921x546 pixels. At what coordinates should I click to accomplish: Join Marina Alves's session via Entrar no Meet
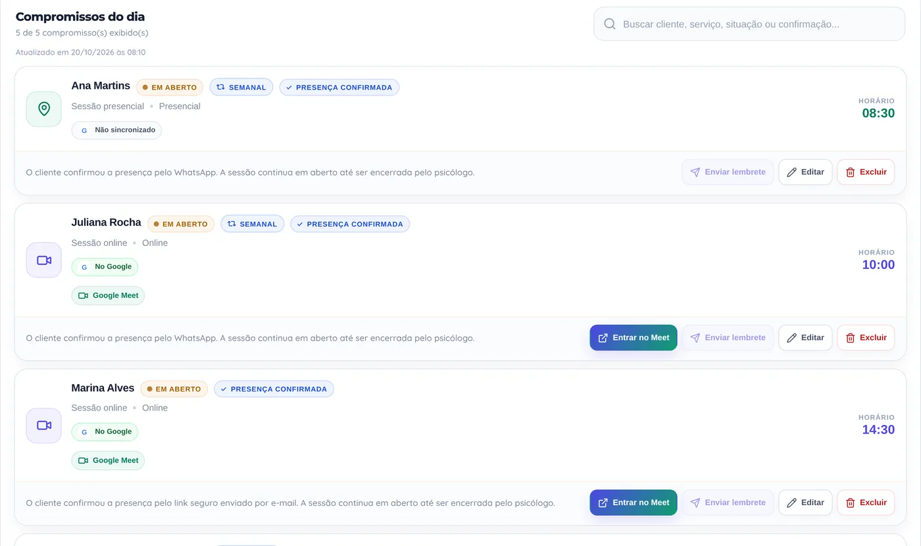(634, 503)
